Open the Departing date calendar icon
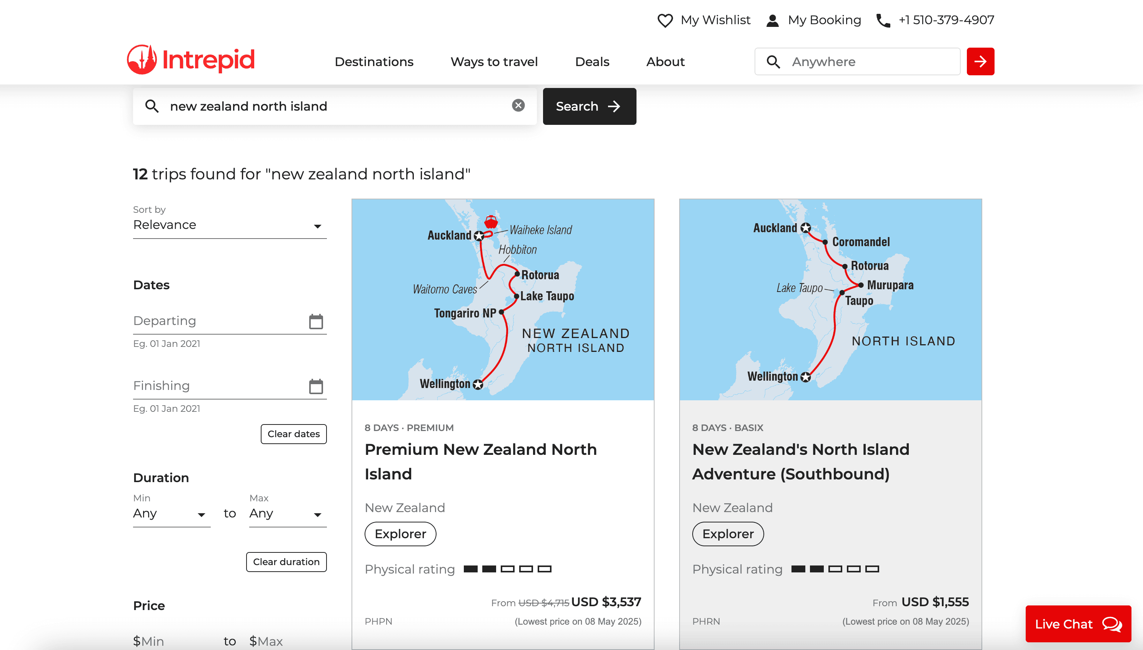Screen dimensions: 1143x650 click(x=317, y=320)
